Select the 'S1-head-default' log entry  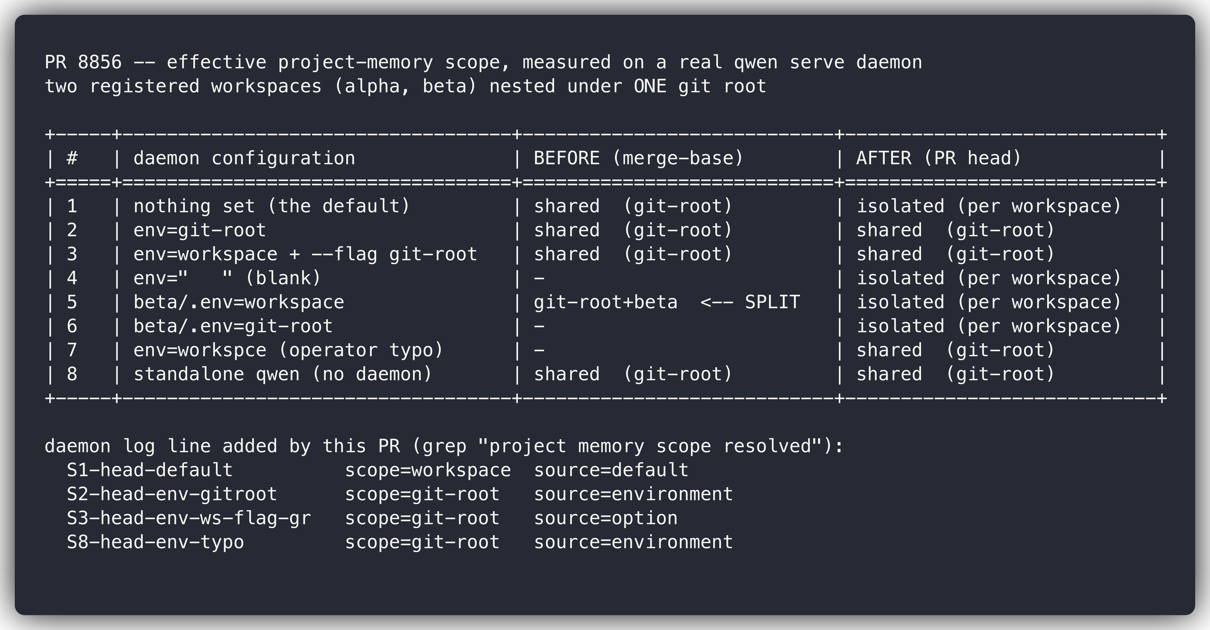point(149,470)
